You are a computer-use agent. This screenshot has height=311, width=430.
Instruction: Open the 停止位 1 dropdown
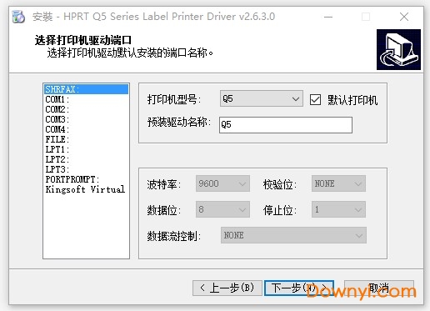pyautogui.click(x=338, y=209)
